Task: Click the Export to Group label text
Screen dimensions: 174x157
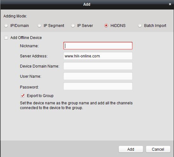Action: point(40,96)
